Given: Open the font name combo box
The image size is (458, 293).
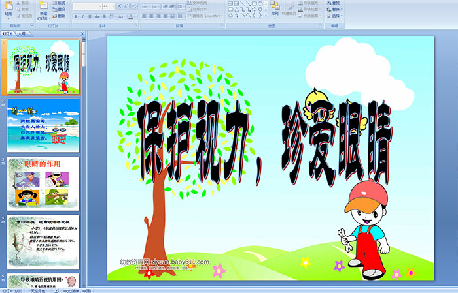Looking at the screenshot, I should pyautogui.click(x=87, y=7).
